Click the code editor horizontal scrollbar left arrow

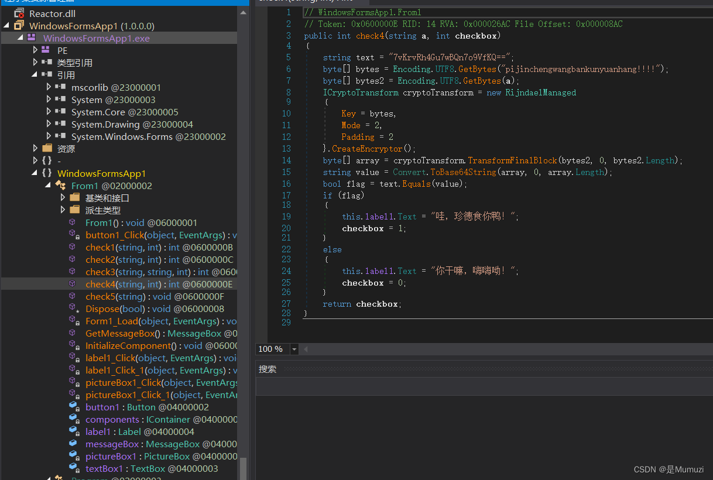coord(306,349)
